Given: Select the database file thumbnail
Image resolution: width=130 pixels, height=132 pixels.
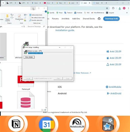Looking at the screenshot, I should (26, 100).
